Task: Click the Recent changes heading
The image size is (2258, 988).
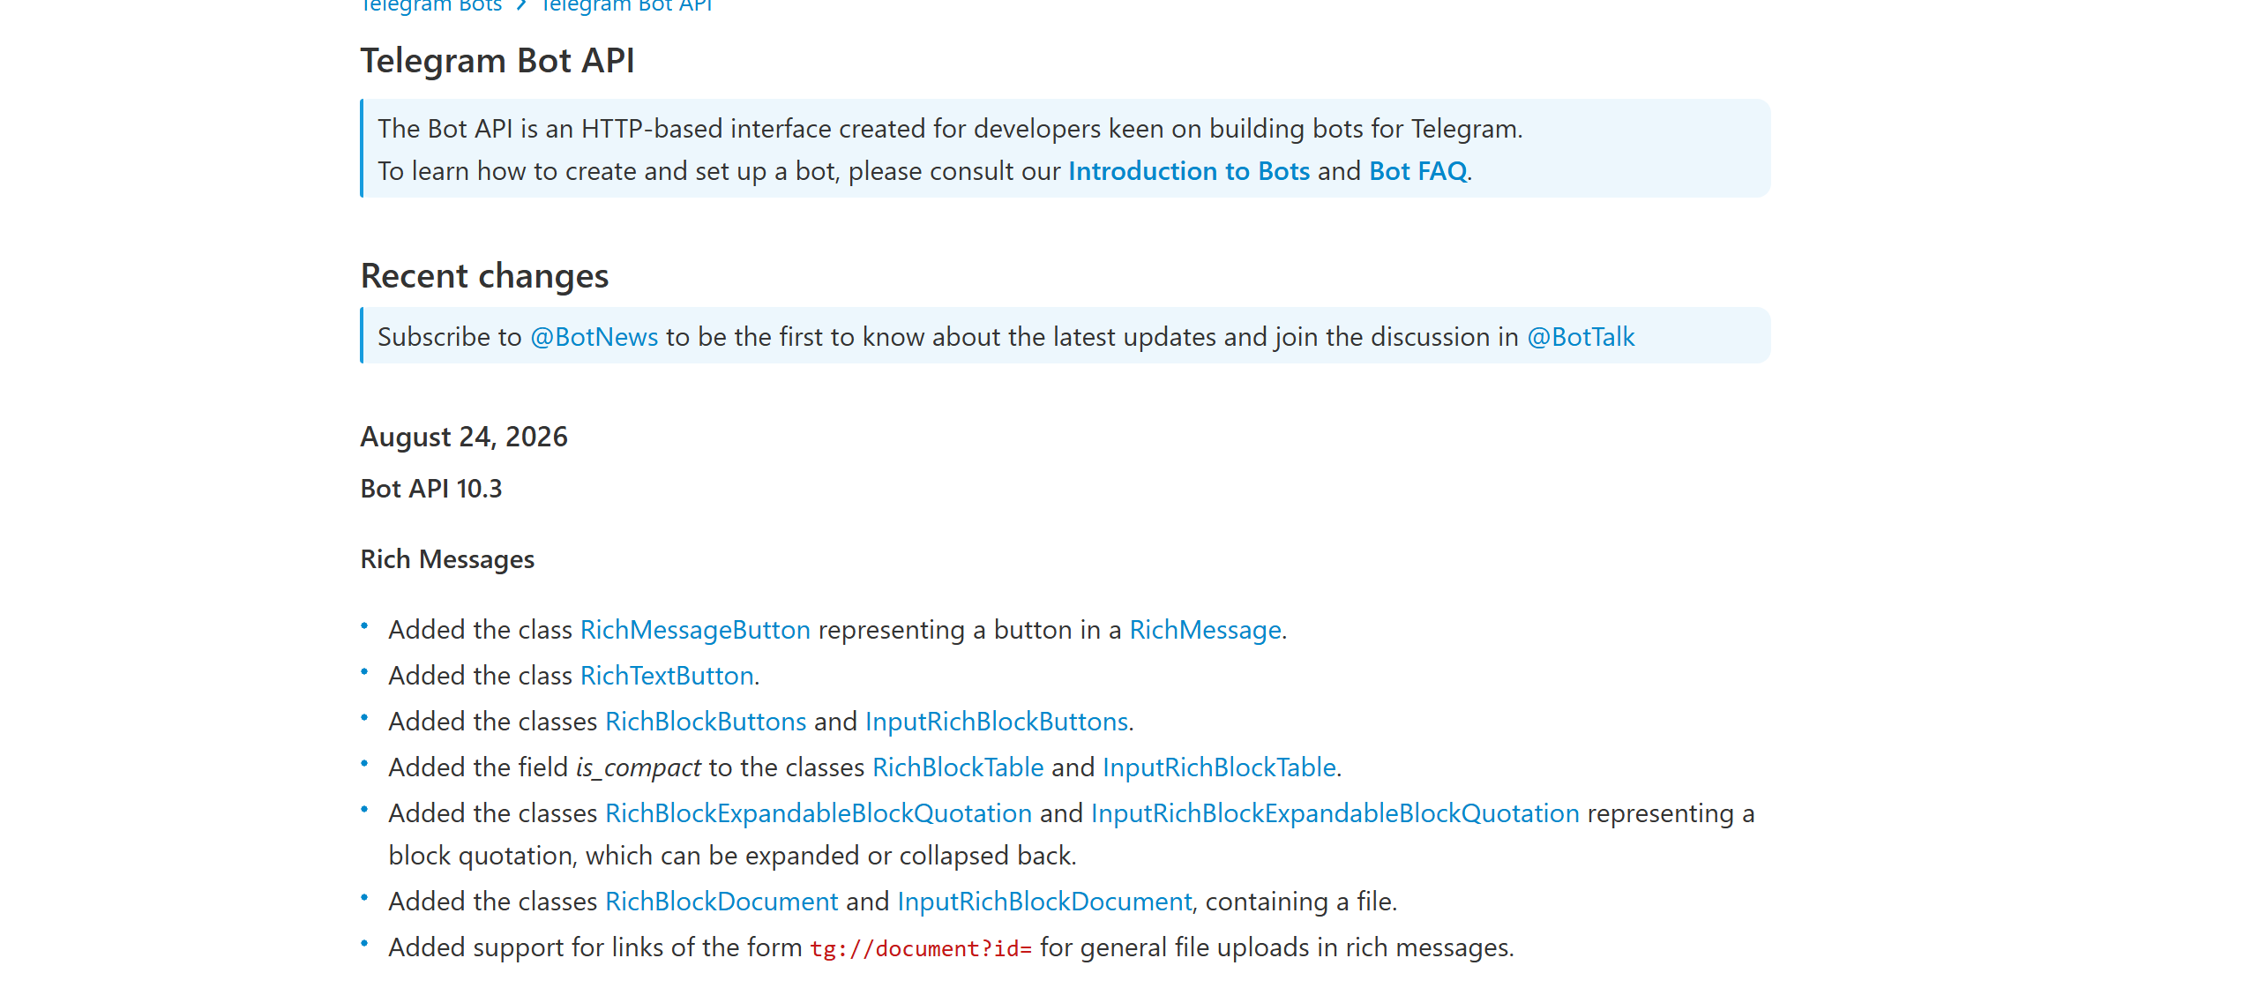Action: tap(484, 276)
